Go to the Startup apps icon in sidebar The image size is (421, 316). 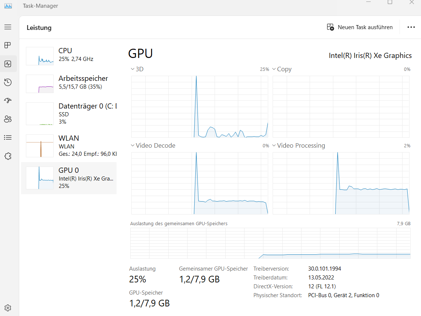coord(8,101)
